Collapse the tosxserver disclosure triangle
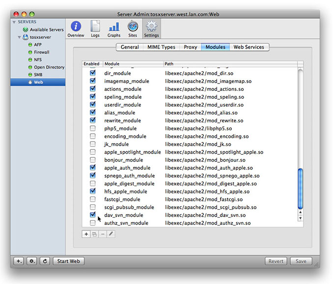The image size is (334, 284). [x=19, y=37]
